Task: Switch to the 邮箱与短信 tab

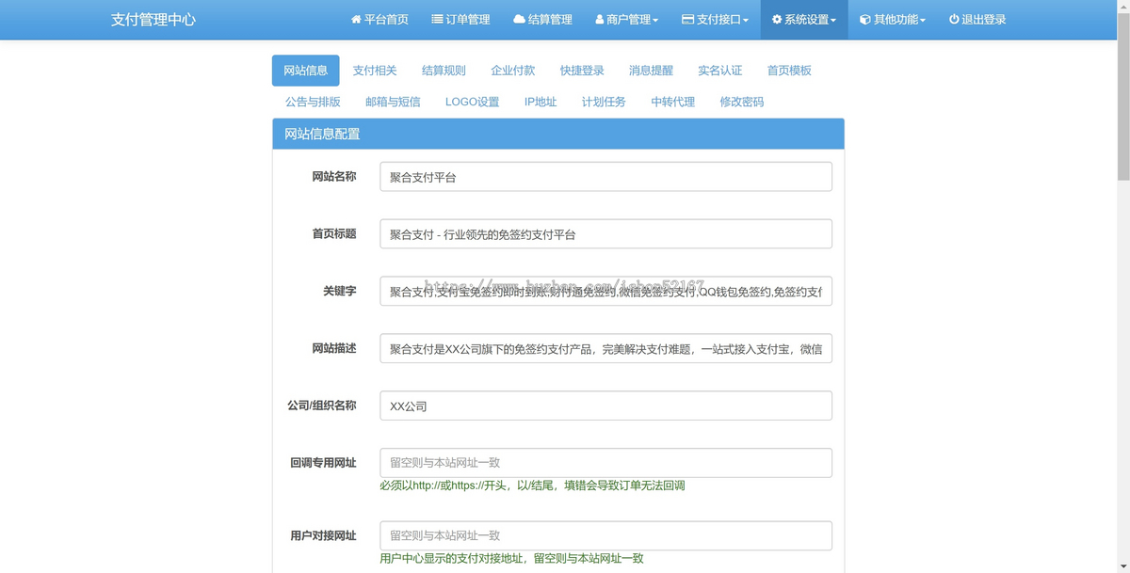Action: 393,102
